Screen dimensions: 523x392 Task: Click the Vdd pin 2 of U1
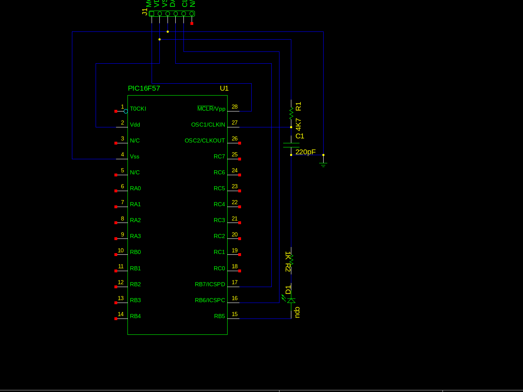pos(135,125)
